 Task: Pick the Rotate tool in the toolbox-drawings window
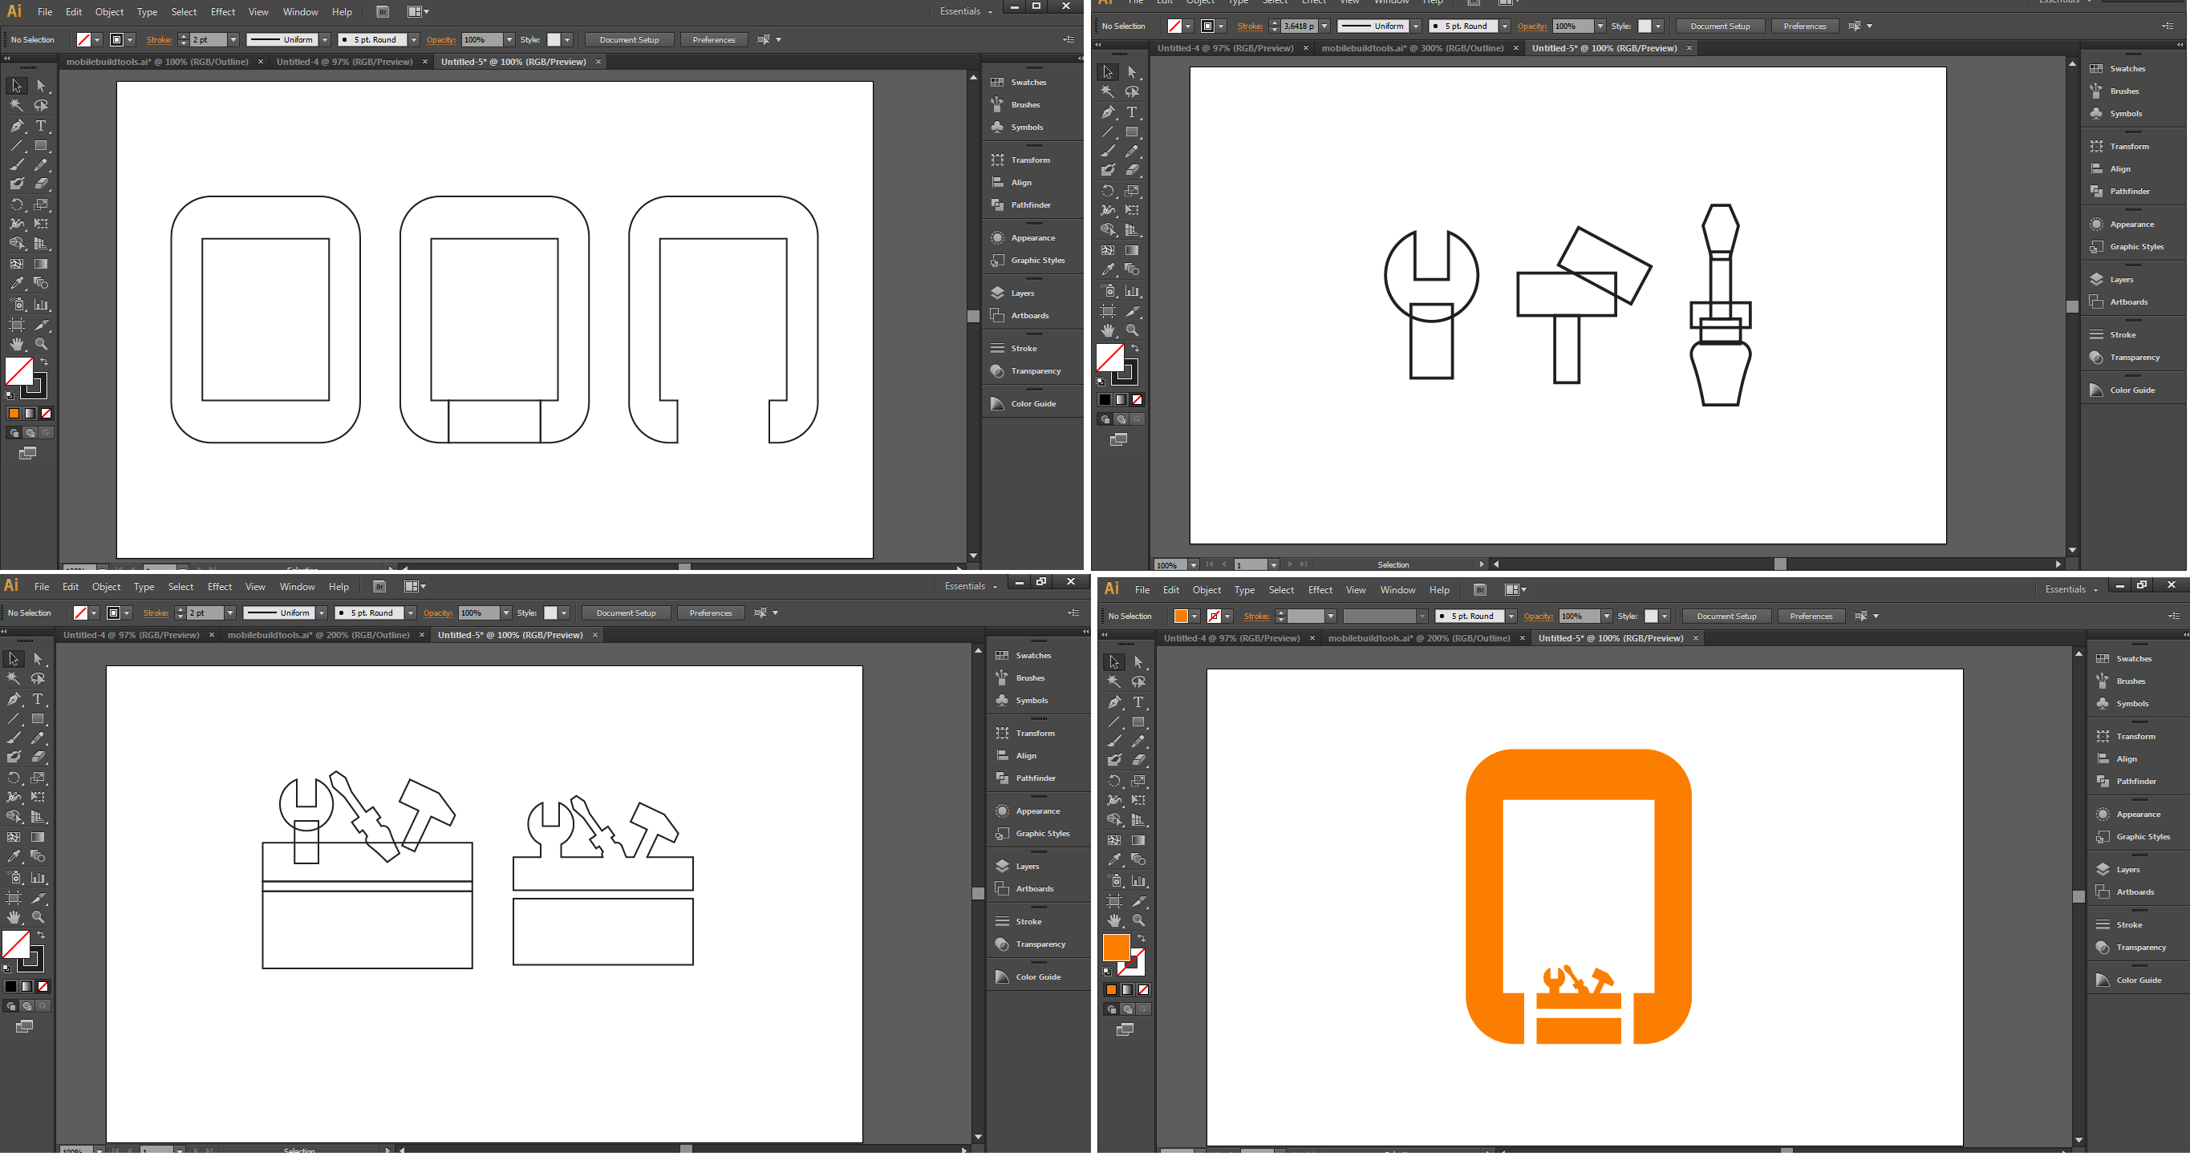point(14,778)
